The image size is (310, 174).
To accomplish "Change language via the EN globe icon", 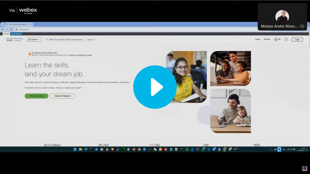I will coord(277,39).
